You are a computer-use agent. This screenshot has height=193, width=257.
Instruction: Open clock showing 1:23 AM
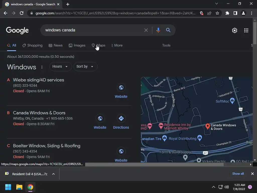click(239, 187)
